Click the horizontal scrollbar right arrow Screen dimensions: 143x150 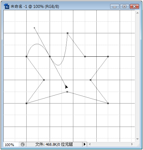(x=132, y=144)
